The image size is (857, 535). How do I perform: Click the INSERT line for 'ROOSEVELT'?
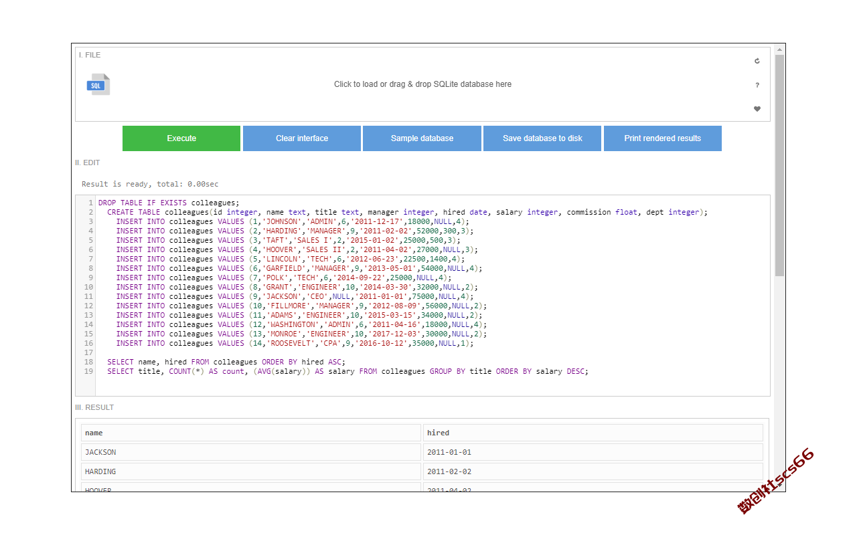click(x=295, y=343)
